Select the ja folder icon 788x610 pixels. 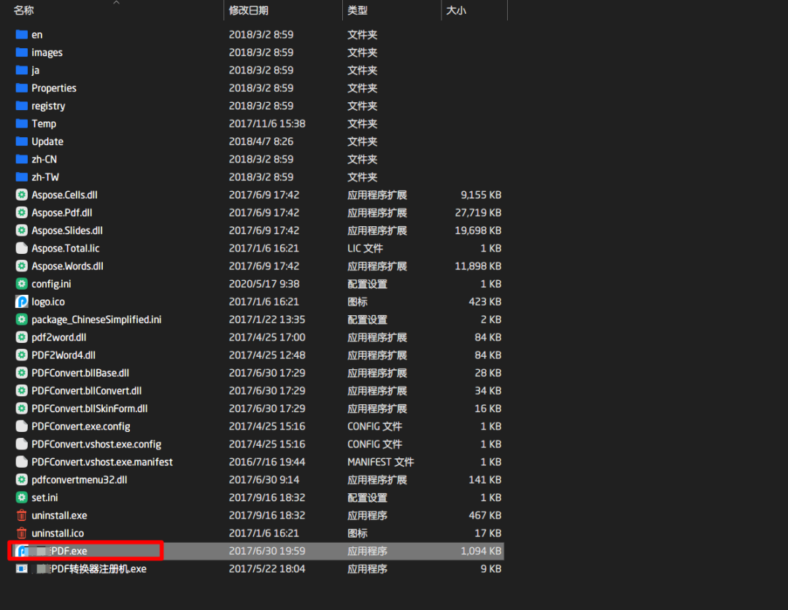click(x=22, y=70)
